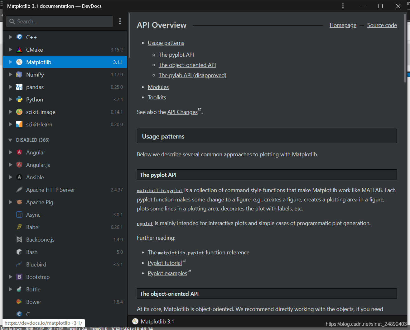
Task: Click the Angular.js logo icon
Action: point(19,165)
